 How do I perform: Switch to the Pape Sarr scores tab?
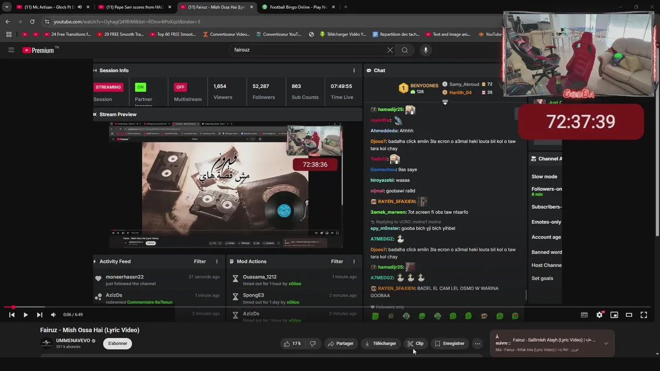135,7
